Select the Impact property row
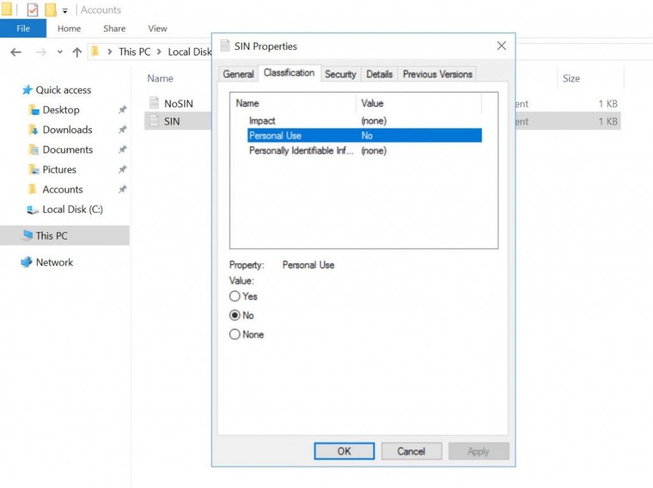 (364, 120)
